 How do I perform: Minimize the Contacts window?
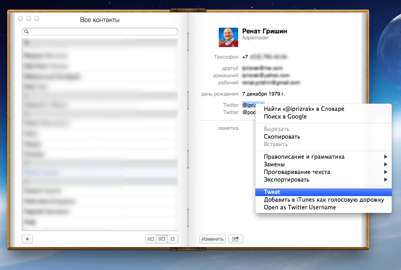coord(29,18)
